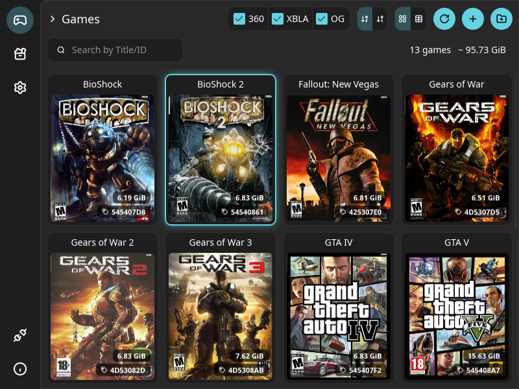Select the GTA IV game cover
Image resolution: width=519 pixels, height=389 pixels.
click(339, 316)
